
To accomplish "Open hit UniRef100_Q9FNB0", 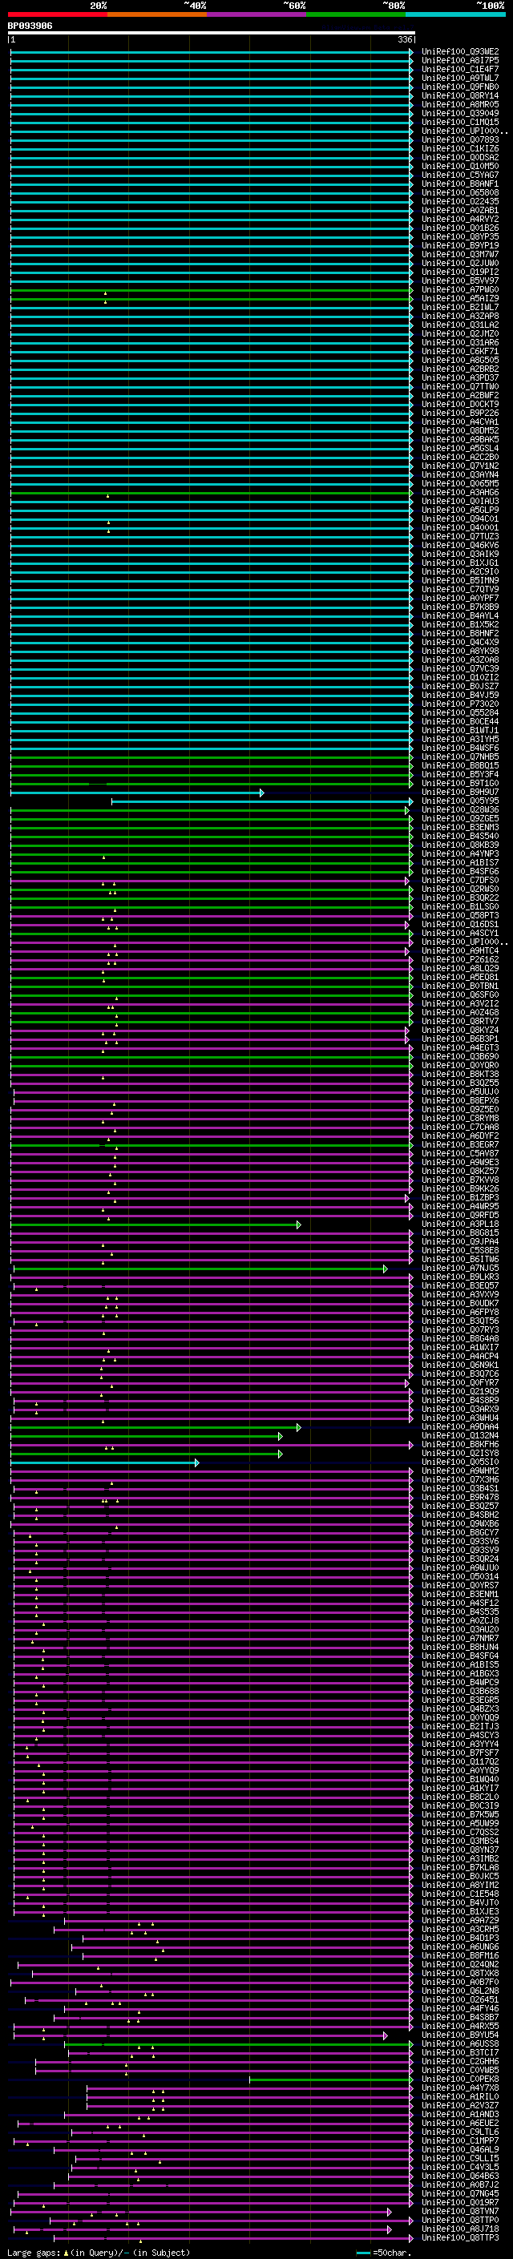I will (x=460, y=87).
